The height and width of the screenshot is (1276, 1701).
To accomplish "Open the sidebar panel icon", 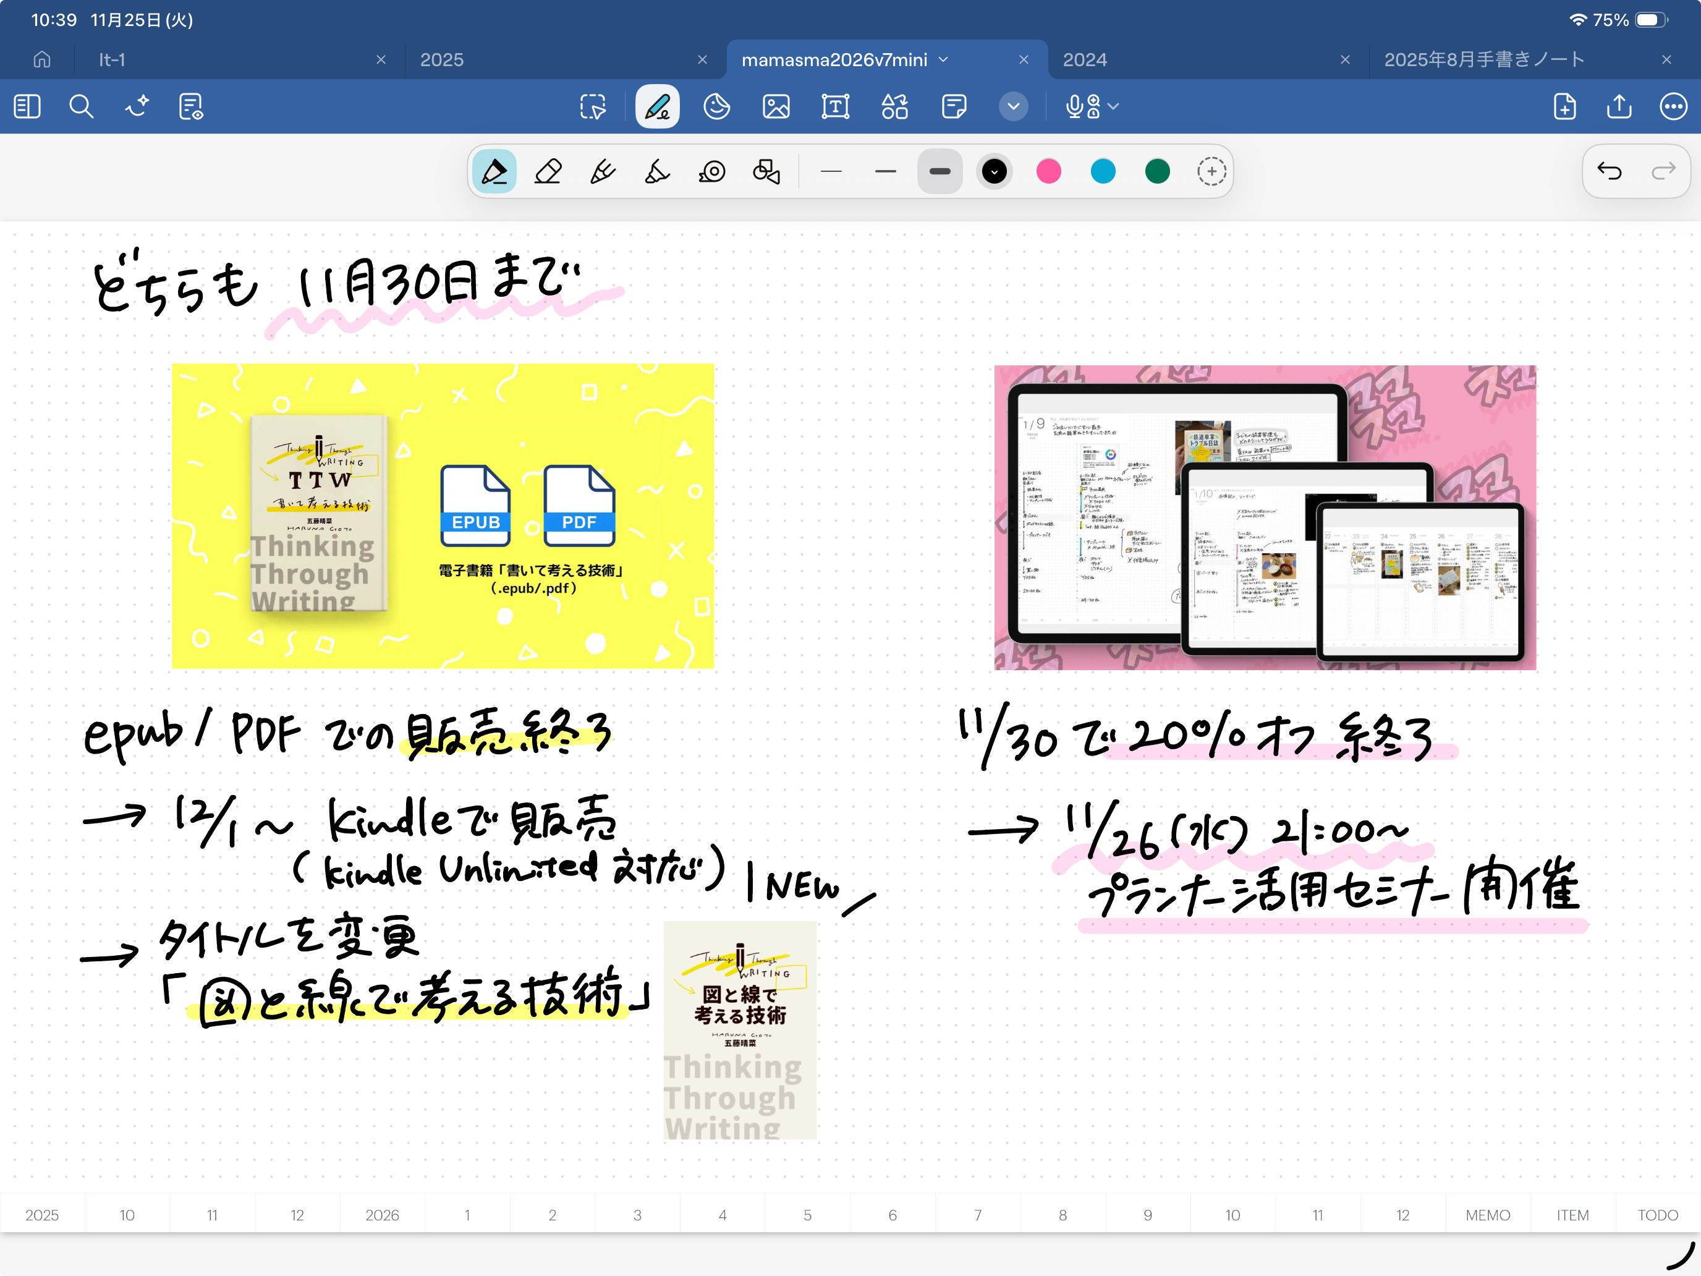I will [27, 106].
